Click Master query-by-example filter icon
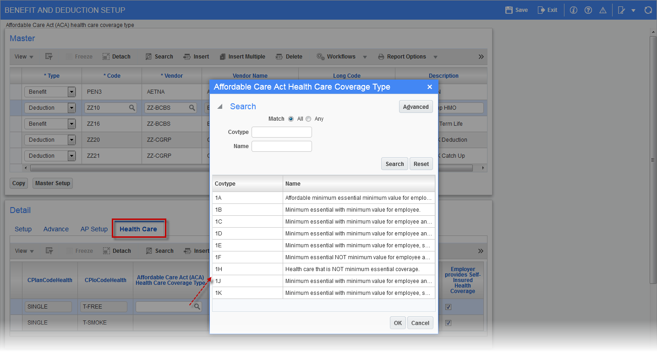This screenshot has height=352, width=657. (49, 57)
